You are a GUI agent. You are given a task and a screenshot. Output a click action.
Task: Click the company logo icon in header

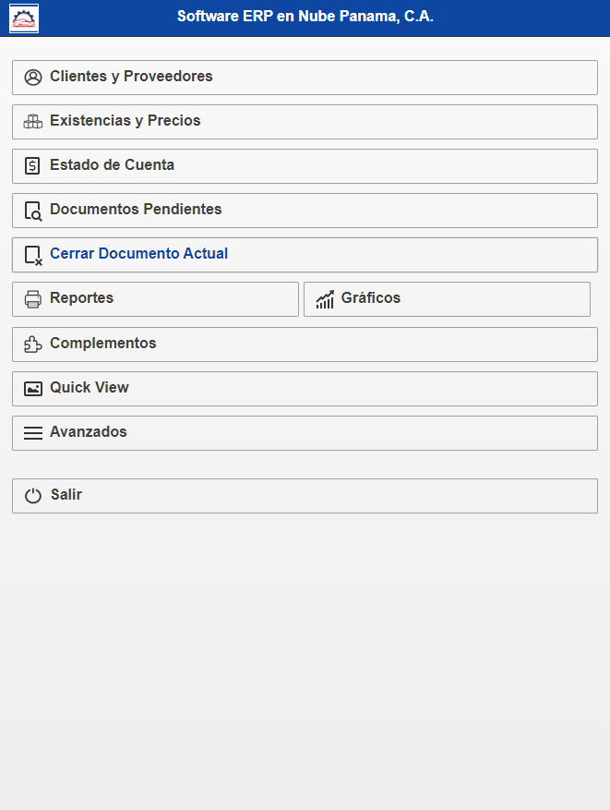pos(24,18)
